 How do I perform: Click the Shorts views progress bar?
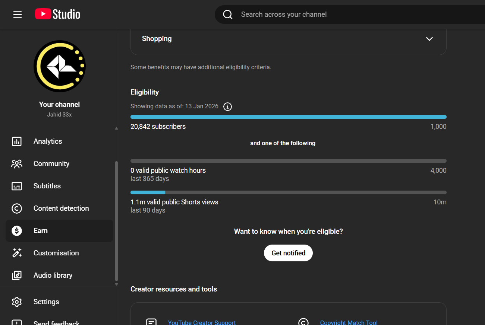coord(288,192)
